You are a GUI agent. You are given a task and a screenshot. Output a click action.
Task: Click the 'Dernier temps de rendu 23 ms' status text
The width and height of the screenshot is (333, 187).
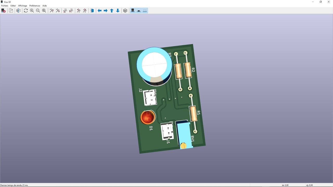pyautogui.click(x=14, y=185)
